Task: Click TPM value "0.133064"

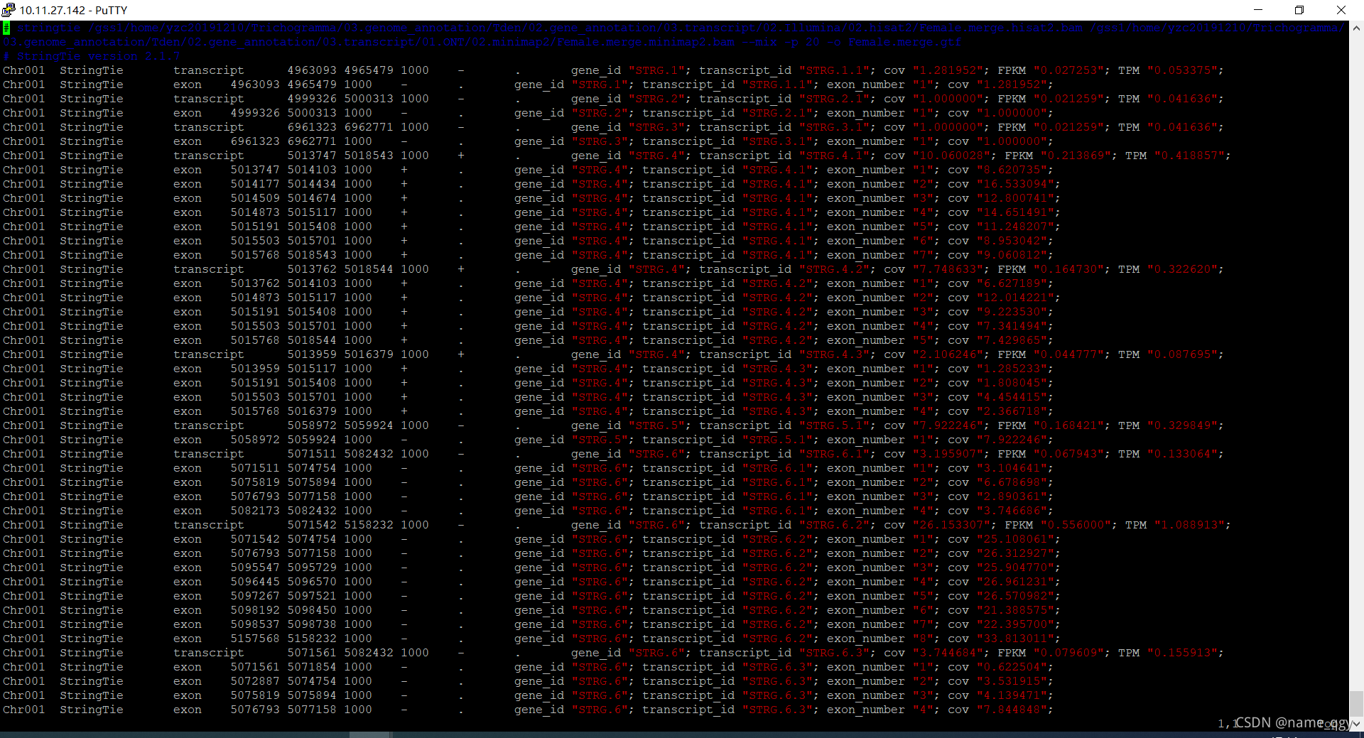Action: tap(1182, 454)
